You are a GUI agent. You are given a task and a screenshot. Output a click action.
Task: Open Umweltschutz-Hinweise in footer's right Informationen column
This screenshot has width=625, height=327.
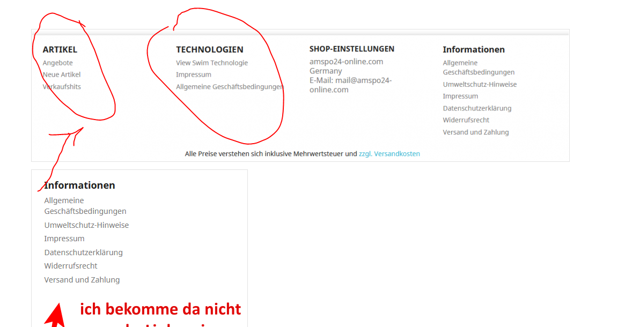(x=480, y=85)
